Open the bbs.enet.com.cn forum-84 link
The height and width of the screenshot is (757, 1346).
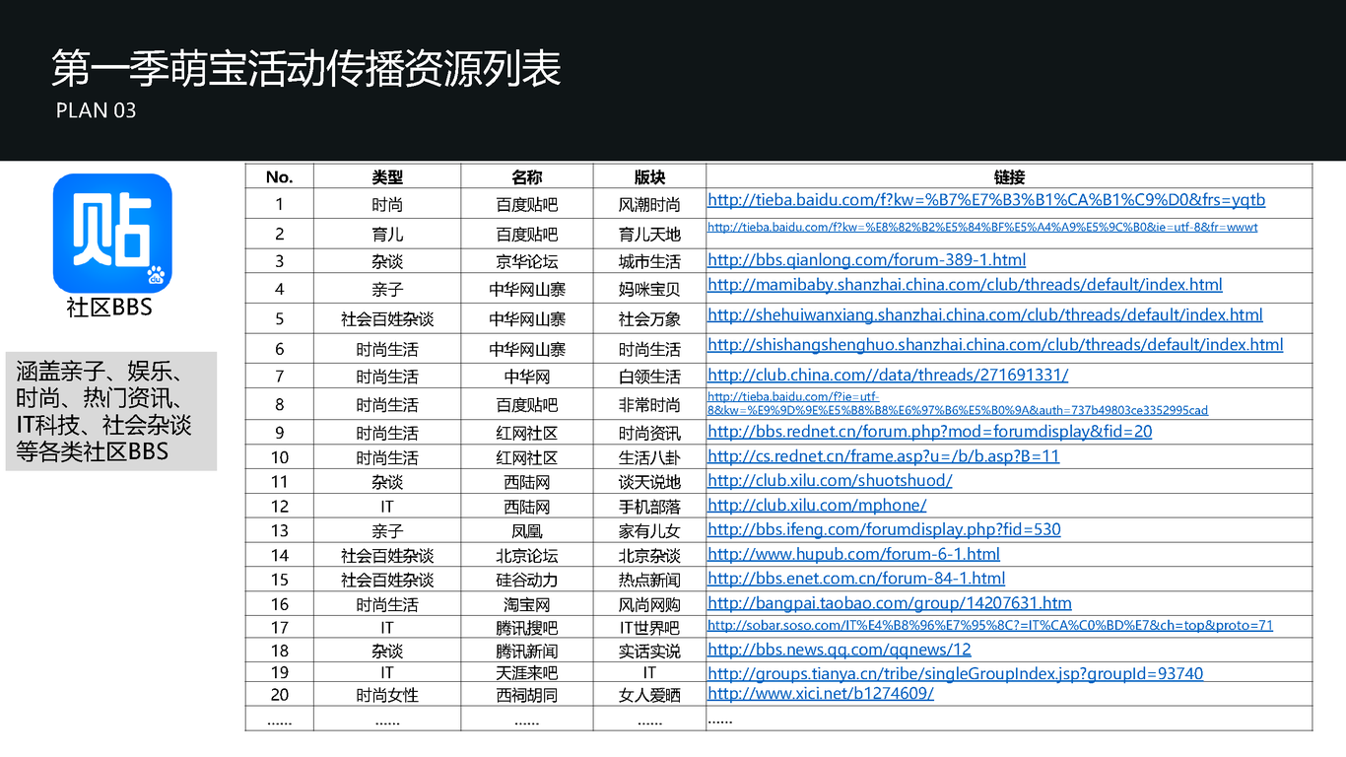click(856, 579)
